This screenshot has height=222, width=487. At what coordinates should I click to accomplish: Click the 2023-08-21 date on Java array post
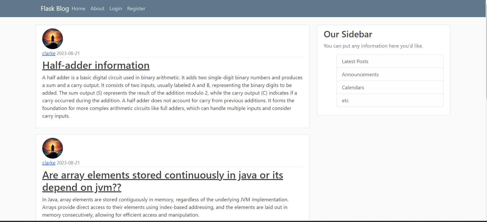tap(68, 163)
